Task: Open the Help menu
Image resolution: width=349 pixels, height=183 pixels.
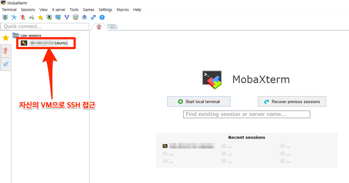Action: tap(137, 10)
